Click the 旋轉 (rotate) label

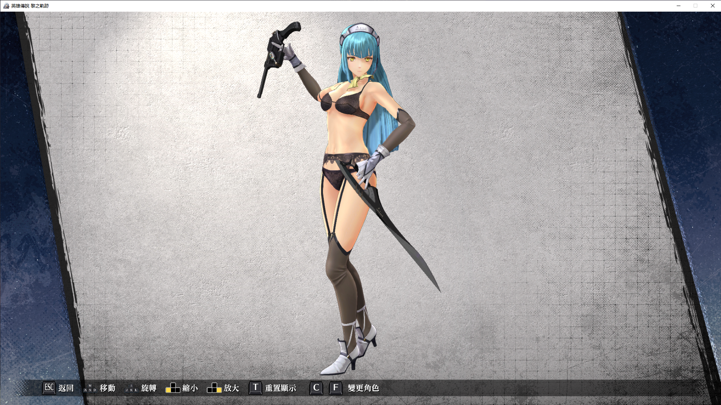click(149, 388)
